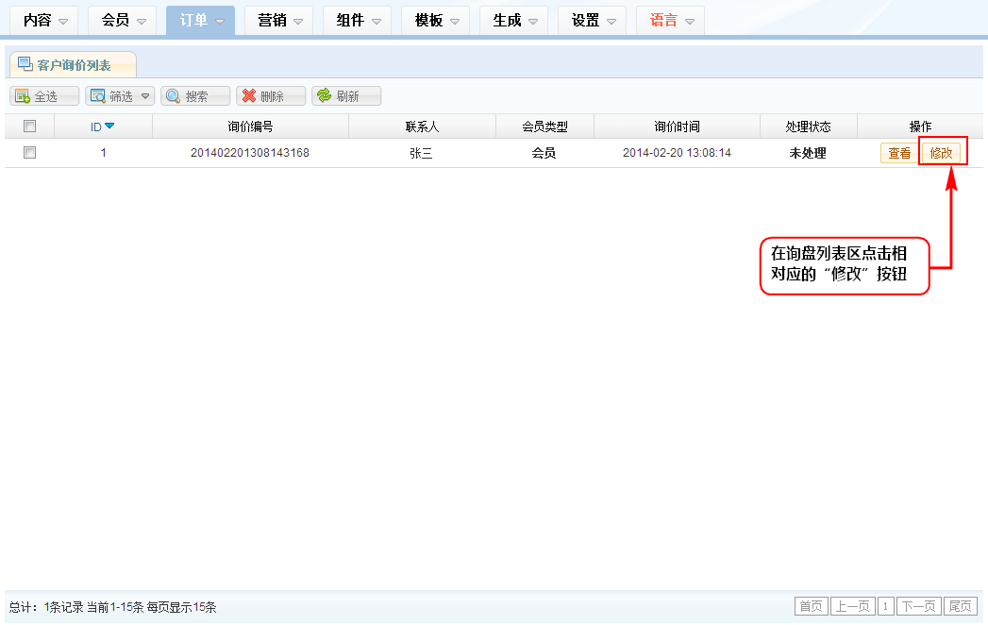988x625 pixels.
Task: Click the 全选 (select all) toolbar icon
Action: coord(21,96)
